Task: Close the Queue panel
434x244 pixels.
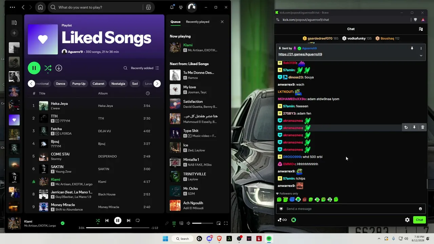Action: coord(222,22)
